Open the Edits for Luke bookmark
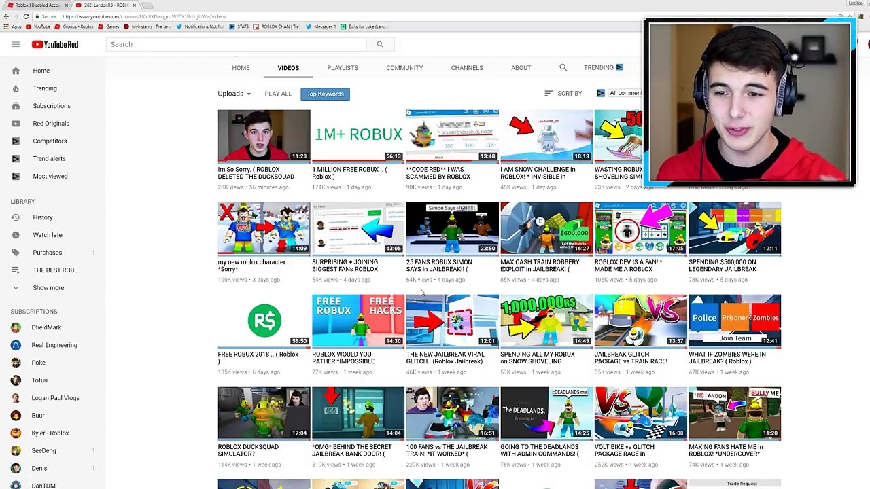This screenshot has height=489, width=870. tap(364, 26)
